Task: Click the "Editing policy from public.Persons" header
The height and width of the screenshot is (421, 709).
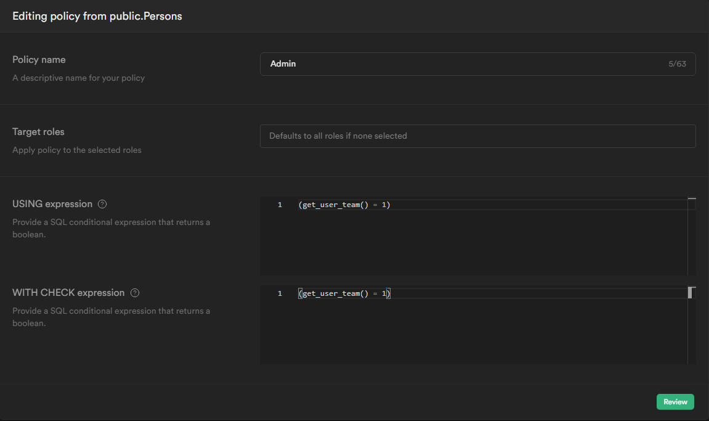Action: click(97, 16)
